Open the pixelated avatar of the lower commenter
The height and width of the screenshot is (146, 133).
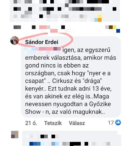pyautogui.click(x=15, y=135)
